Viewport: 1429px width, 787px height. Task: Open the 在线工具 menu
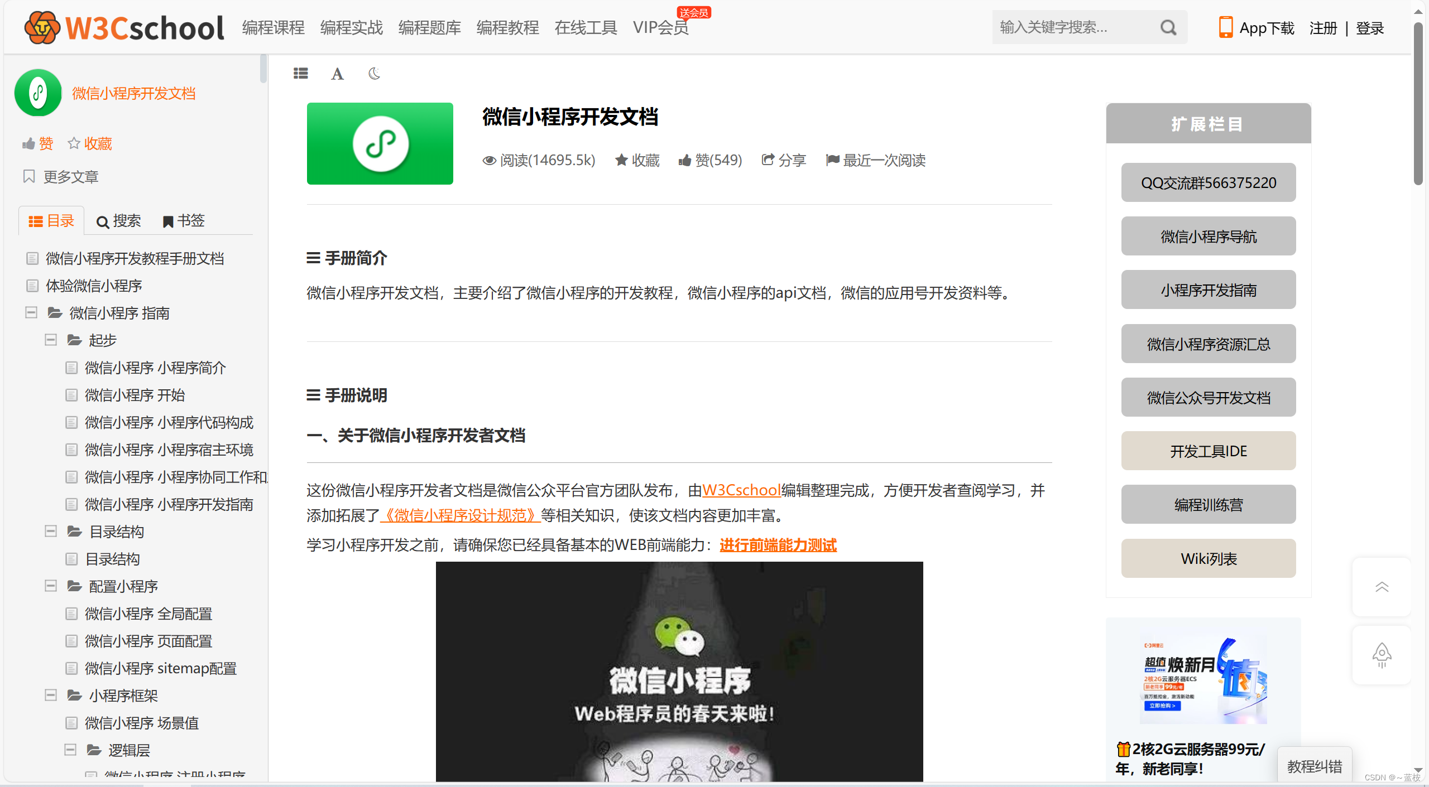point(586,27)
